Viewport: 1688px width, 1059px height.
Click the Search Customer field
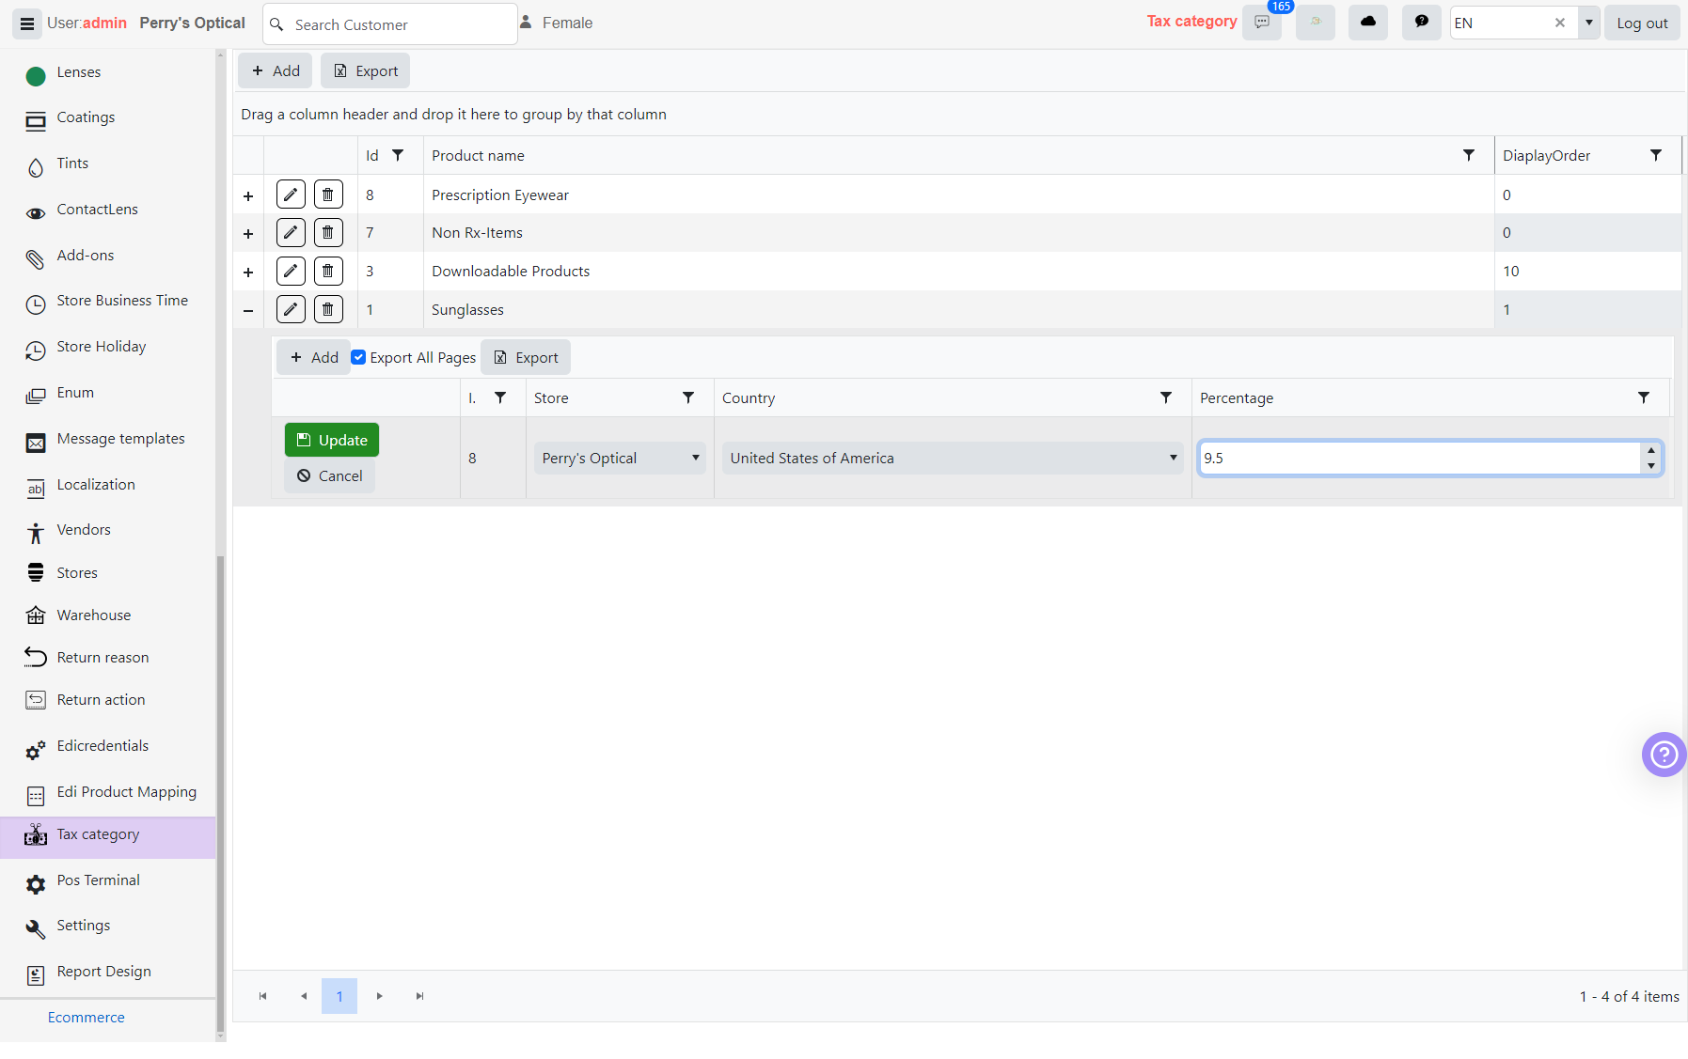pyautogui.click(x=390, y=24)
